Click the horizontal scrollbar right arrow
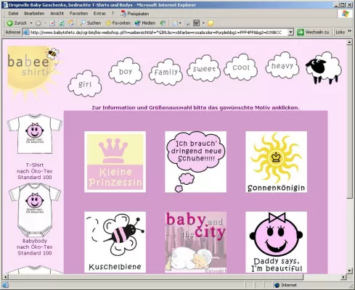 (x=343, y=277)
